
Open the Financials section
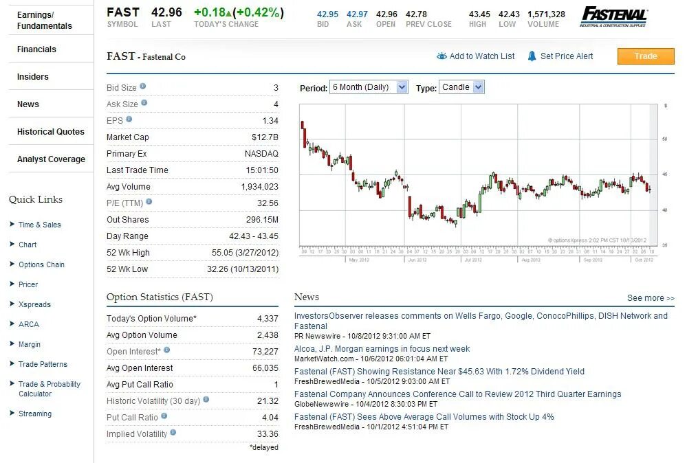coord(36,49)
